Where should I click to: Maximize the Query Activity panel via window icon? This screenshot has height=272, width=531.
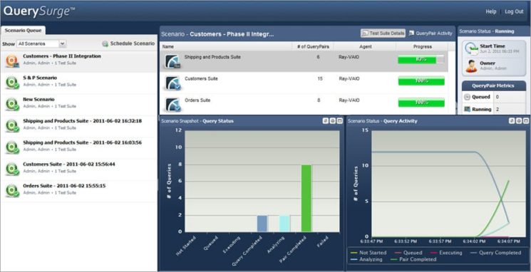[x=526, y=121]
